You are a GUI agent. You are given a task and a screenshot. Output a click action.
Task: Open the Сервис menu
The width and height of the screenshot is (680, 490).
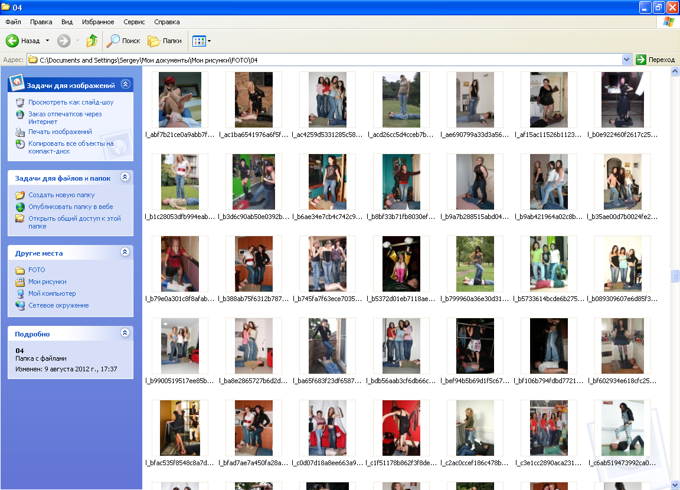click(x=134, y=22)
